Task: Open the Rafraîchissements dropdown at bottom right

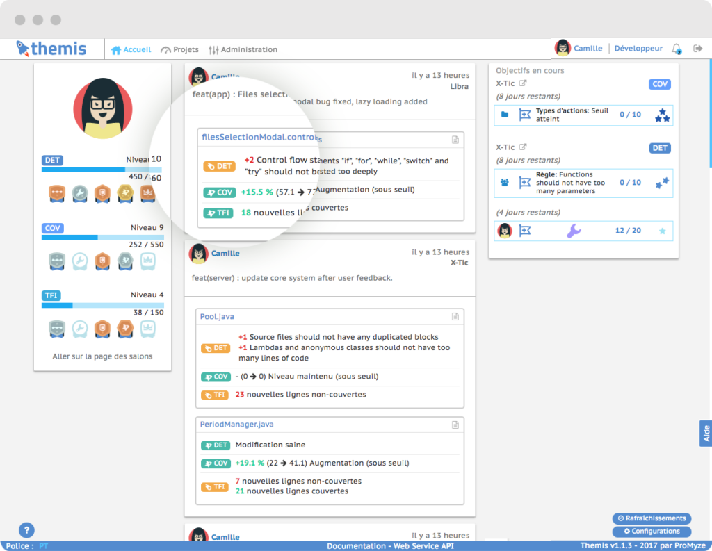Action: pos(651,518)
